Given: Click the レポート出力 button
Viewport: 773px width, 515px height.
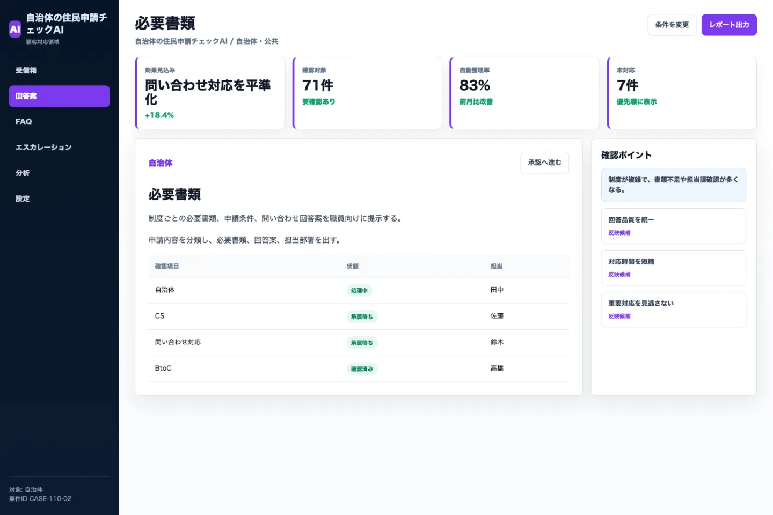Looking at the screenshot, I should point(729,25).
